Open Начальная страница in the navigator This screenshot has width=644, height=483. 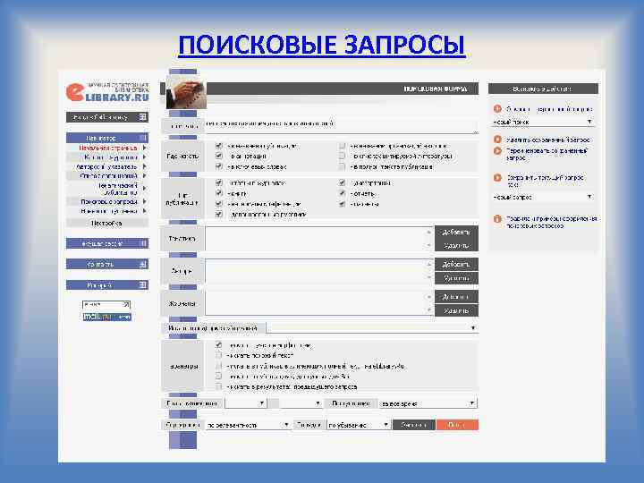point(108,148)
